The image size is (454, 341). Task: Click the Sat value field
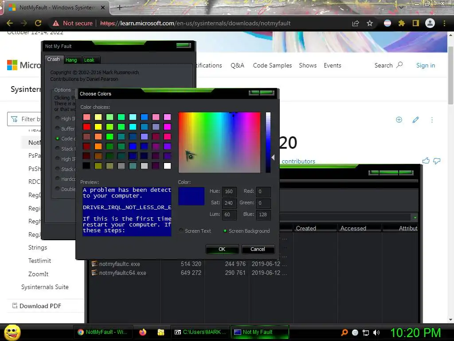coord(229,203)
